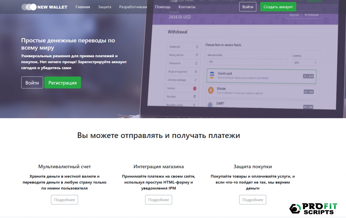The width and height of the screenshot is (346, 218).
Task: Open the Главная menu item
Action: coord(83,7)
